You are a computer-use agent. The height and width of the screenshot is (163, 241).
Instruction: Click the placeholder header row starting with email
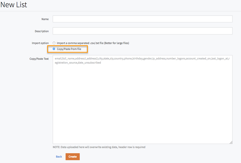coord(142,58)
